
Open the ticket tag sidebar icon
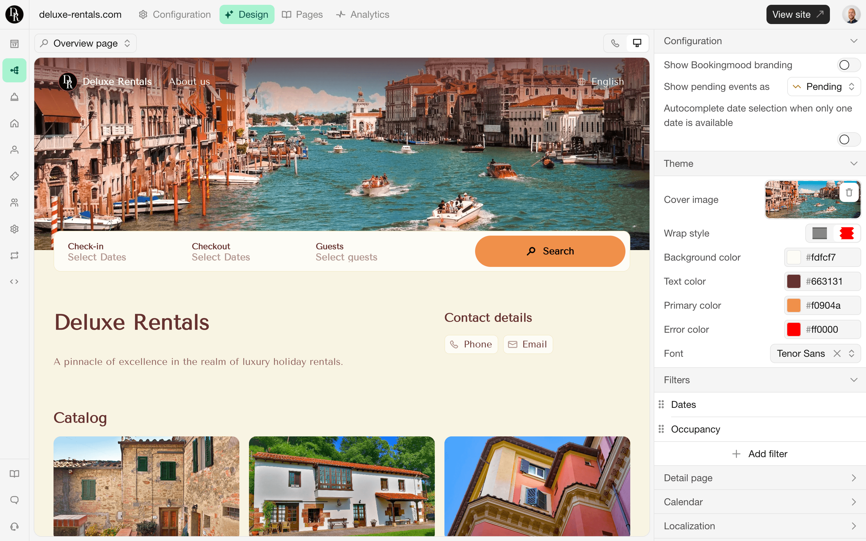(14, 176)
